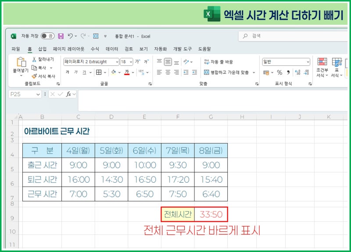This screenshot has height=252, width=351.
Task: Open the undo history dropdown arrow
Action: pyautogui.click(x=75, y=36)
